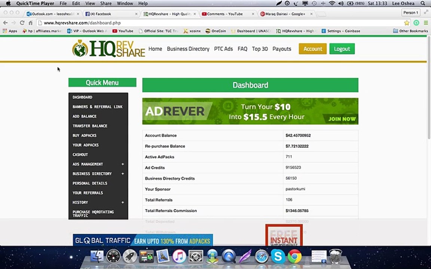Click the HQ RevShare logo
The height and width of the screenshot is (269, 431).
click(x=108, y=49)
